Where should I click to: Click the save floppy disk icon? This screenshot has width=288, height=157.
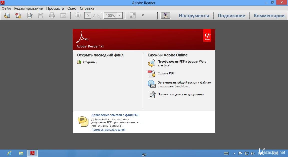point(41,15)
